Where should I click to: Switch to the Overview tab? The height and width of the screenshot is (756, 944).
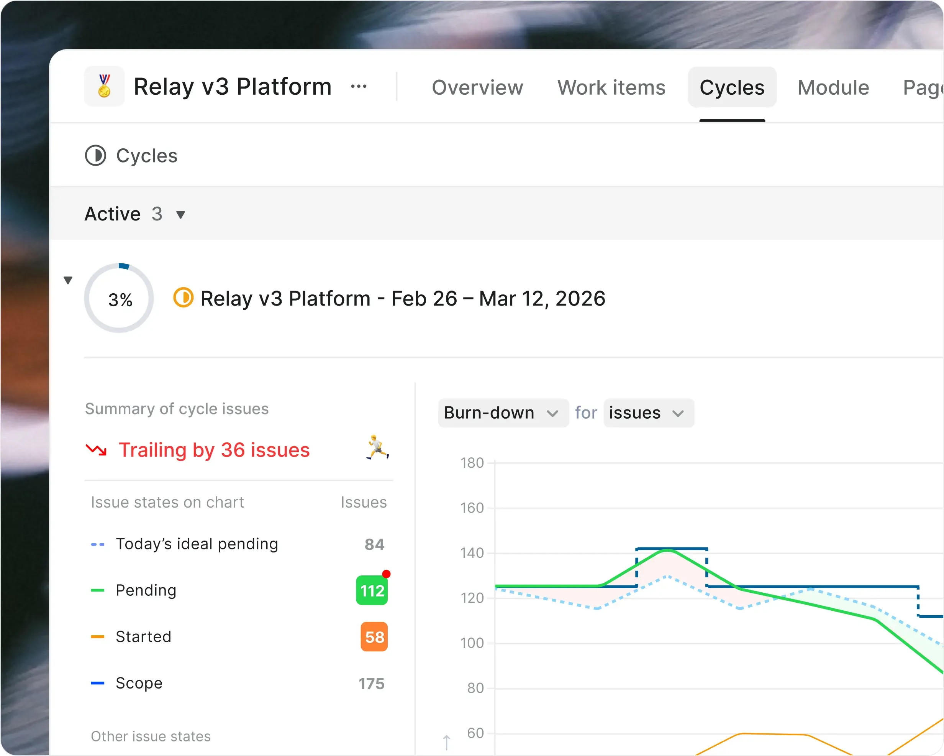[x=477, y=87]
